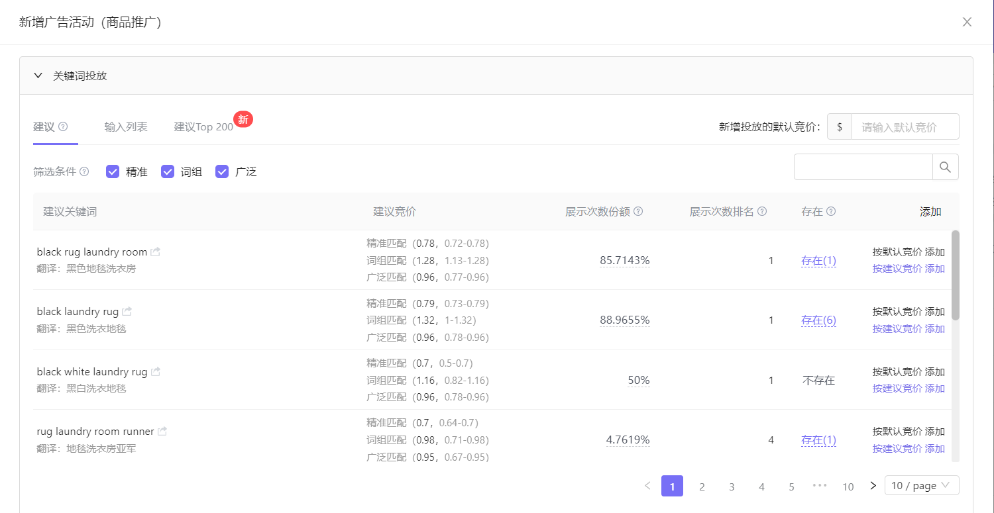
Task: Open 存在(6) link for black laundry rug
Action: click(x=818, y=320)
